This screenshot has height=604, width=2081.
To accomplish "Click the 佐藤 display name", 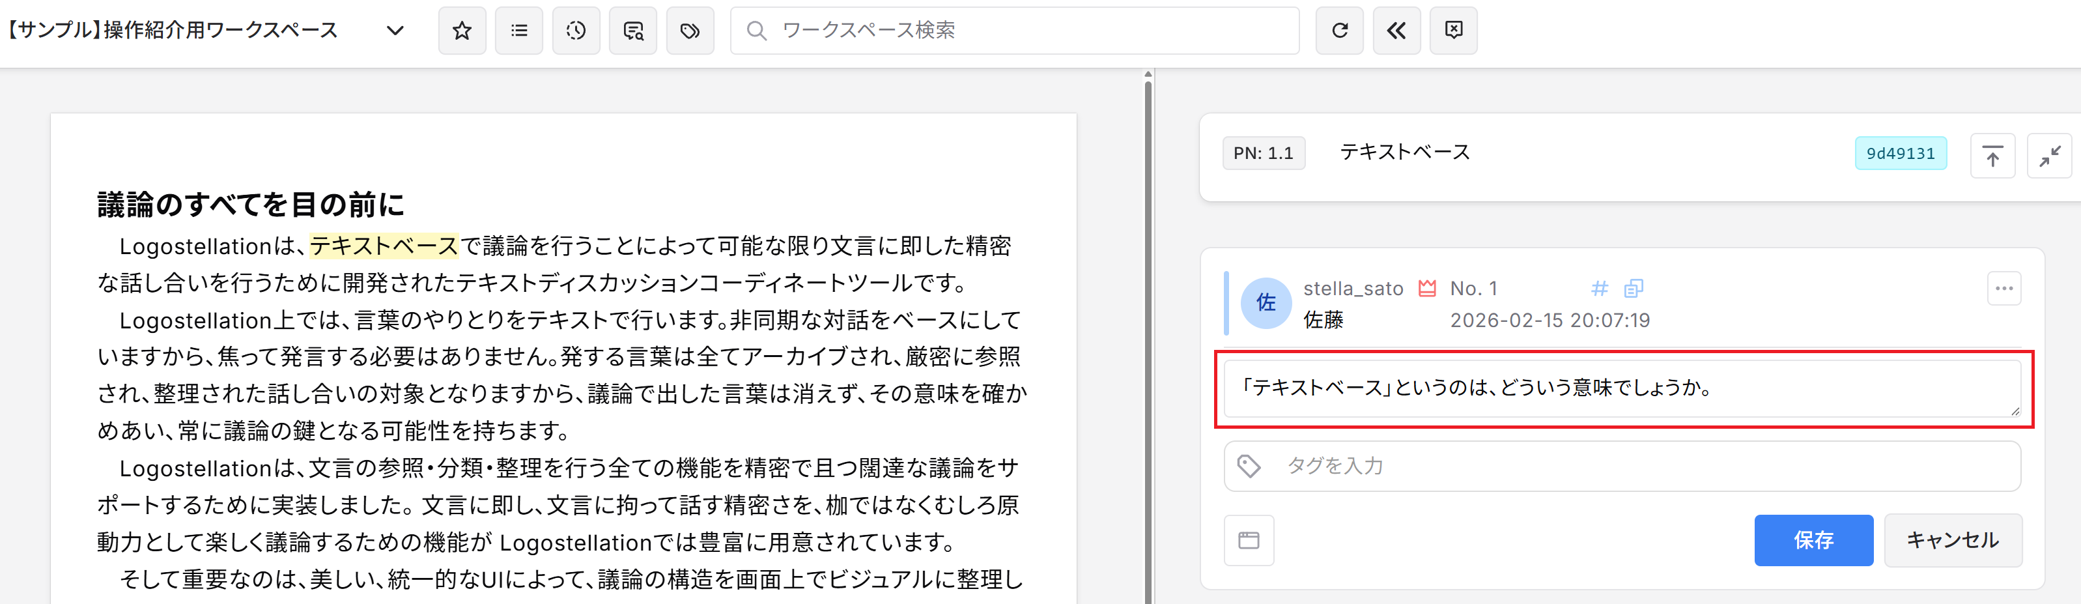I will click(x=1324, y=321).
